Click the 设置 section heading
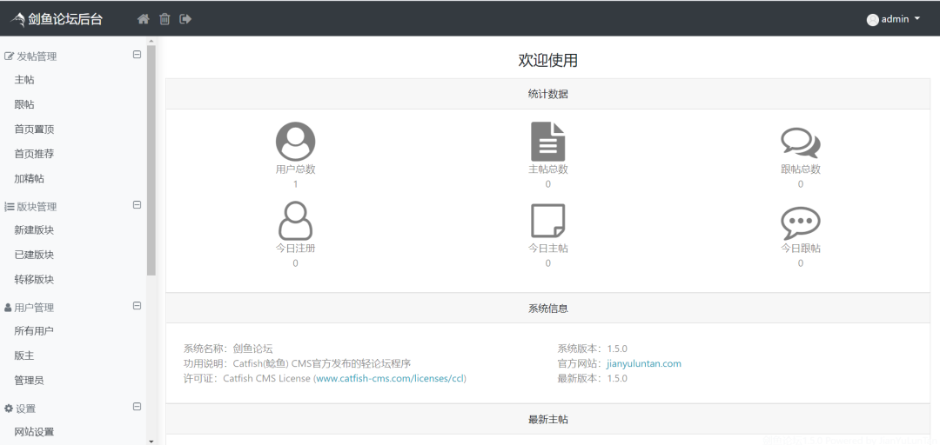Image resolution: width=940 pixels, height=445 pixels. [26, 408]
